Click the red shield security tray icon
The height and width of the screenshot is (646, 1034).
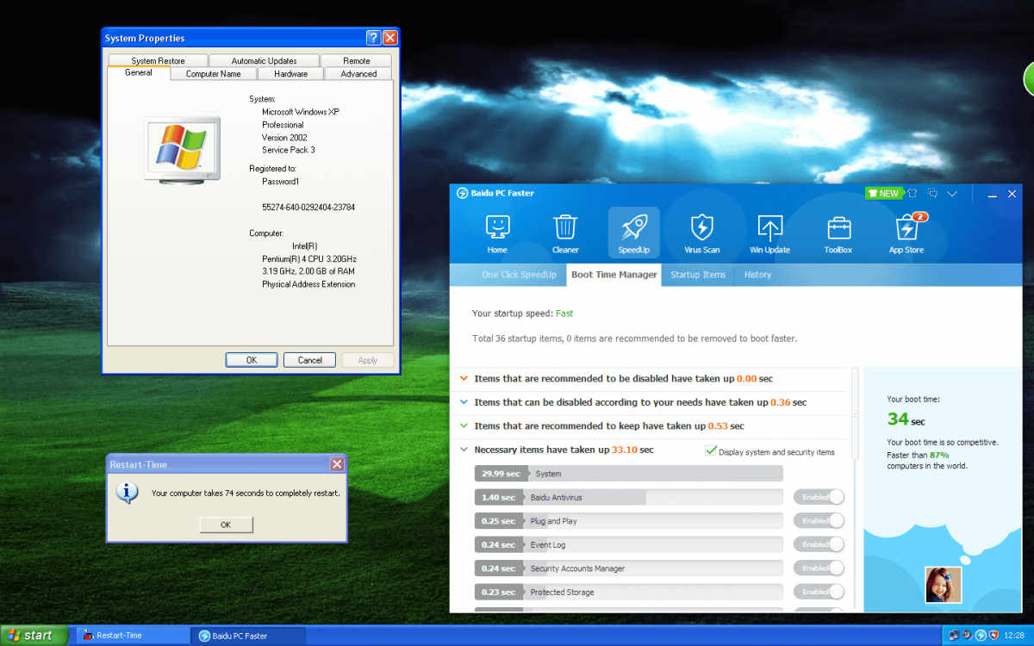click(993, 636)
